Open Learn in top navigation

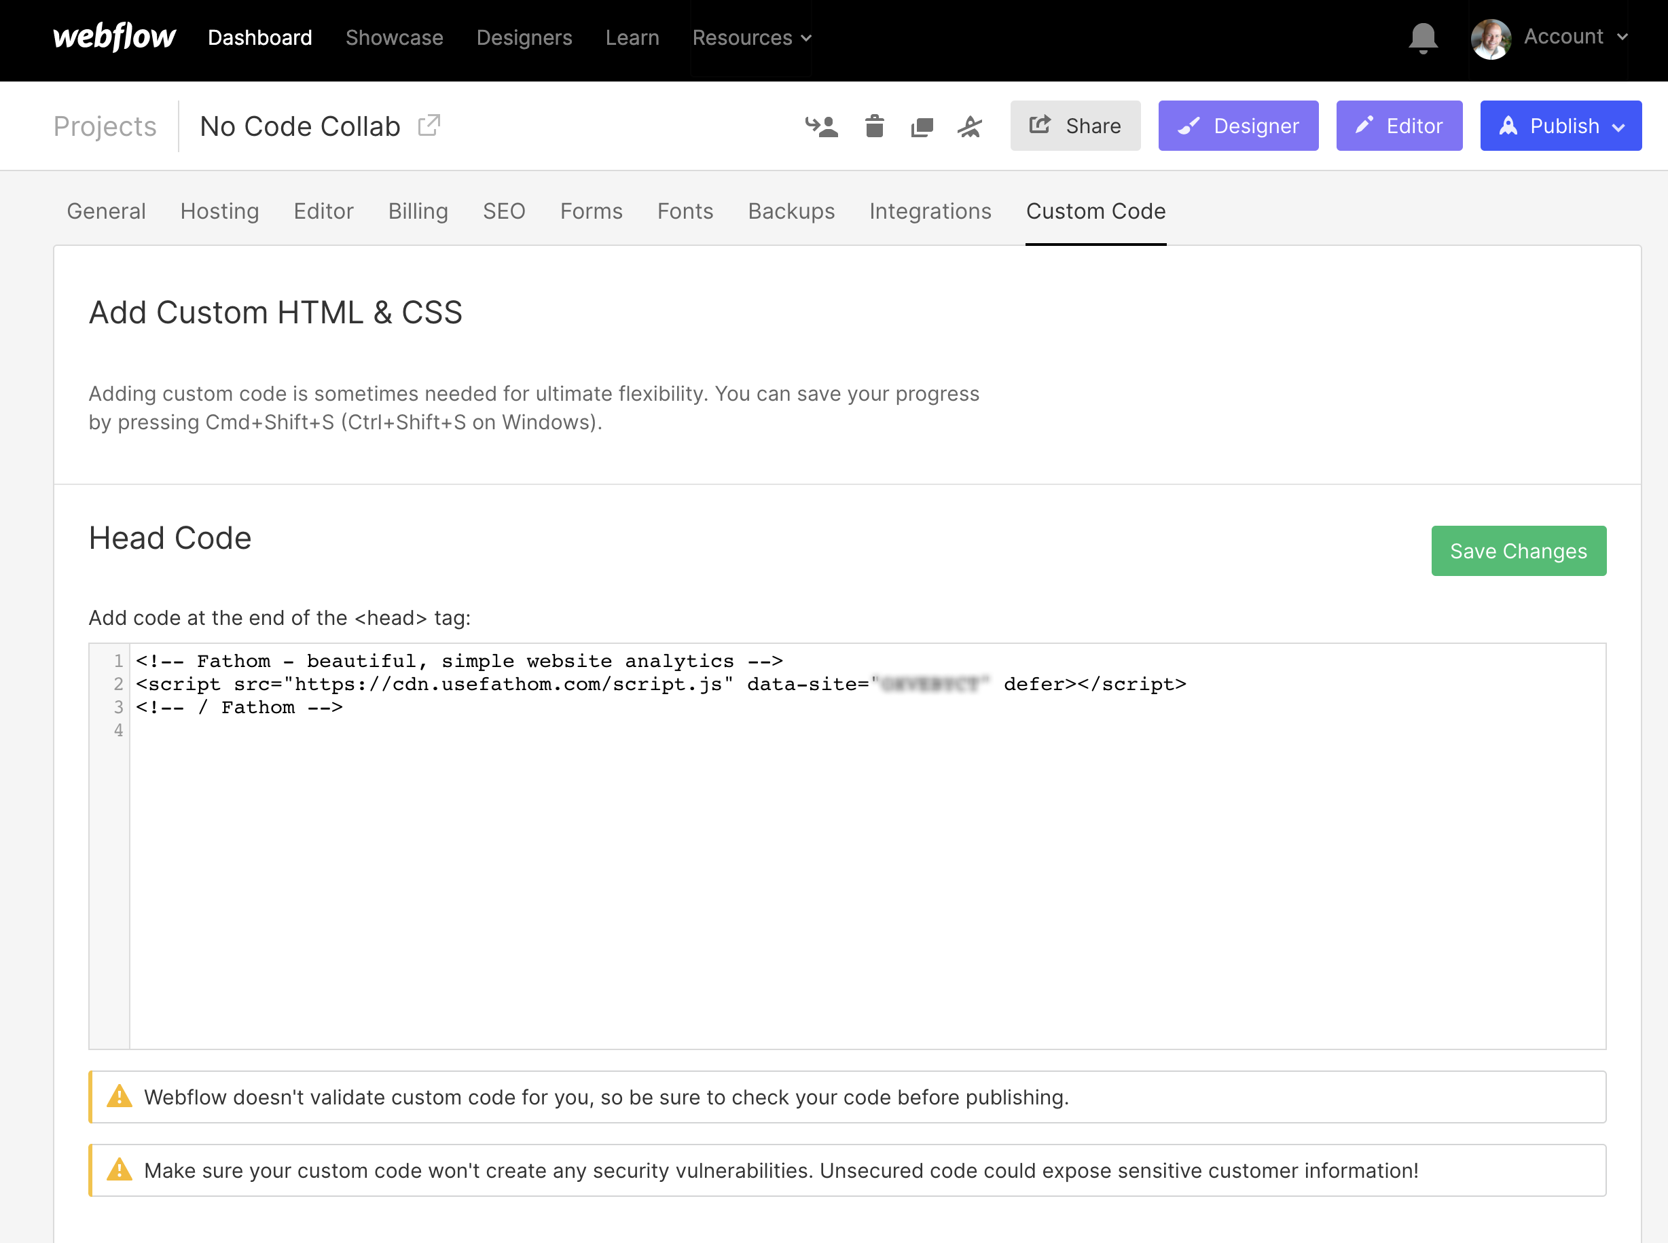click(632, 37)
